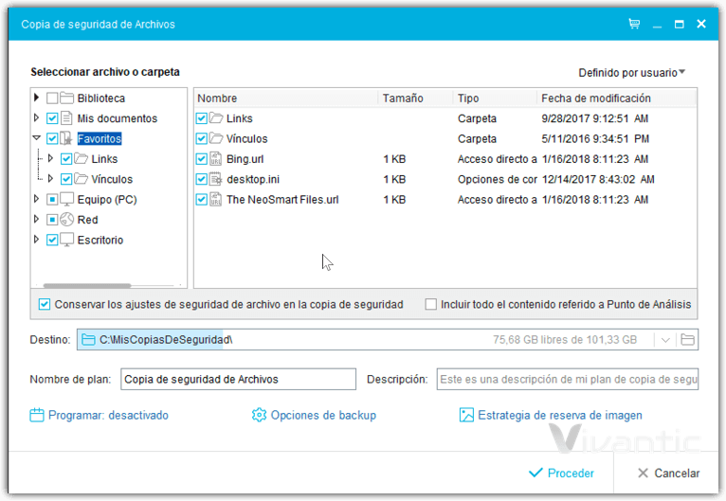Click the Proceder button
726x501 pixels.
[x=561, y=473]
